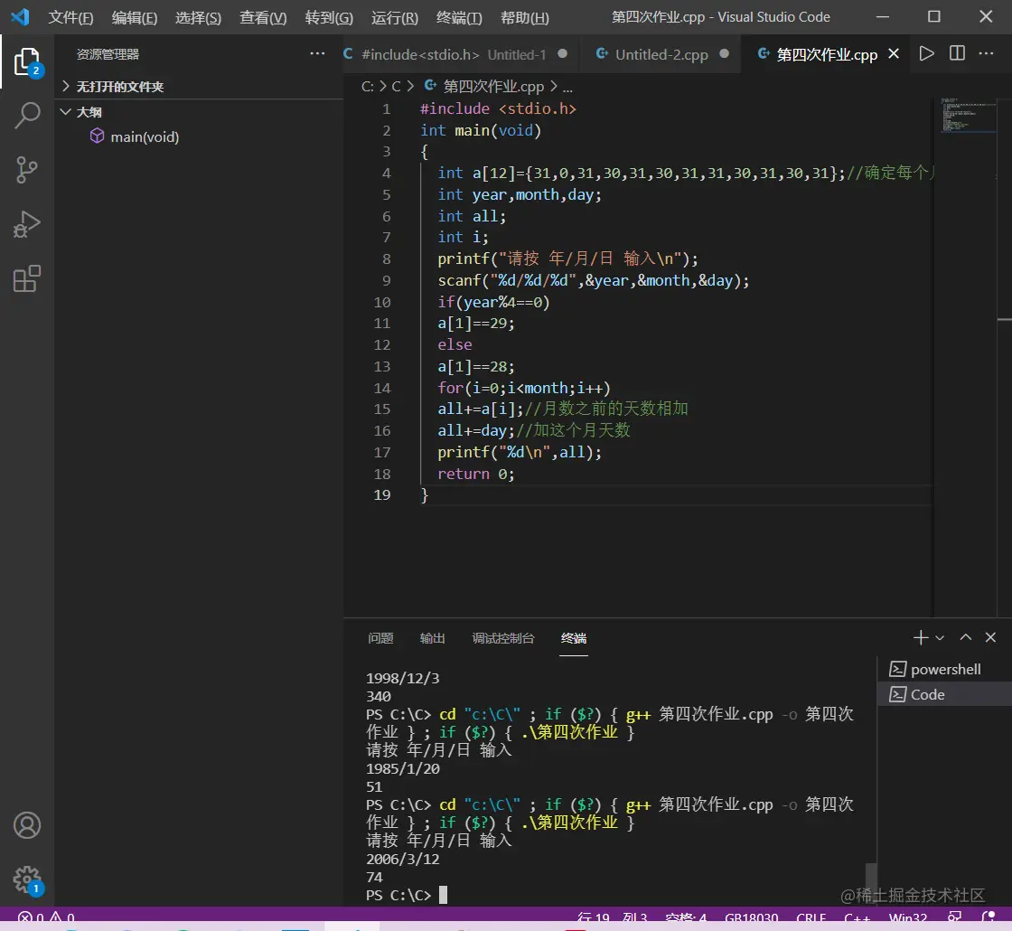Switch to the 调试控制台 panel tab
The width and height of the screenshot is (1012, 931).
coord(503,638)
